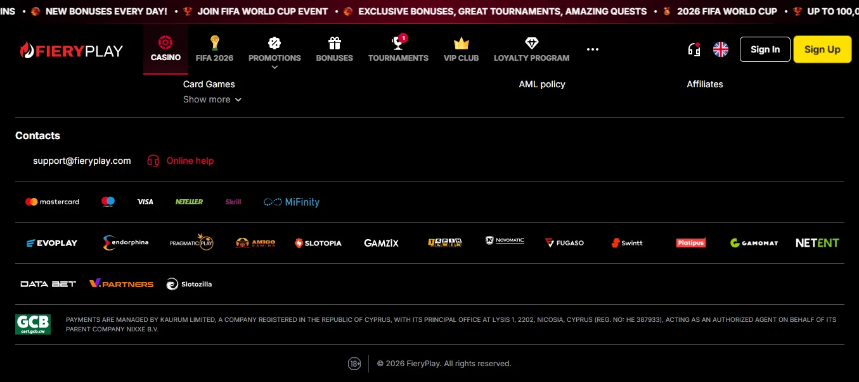Expand the Promotions menu

coord(274,52)
